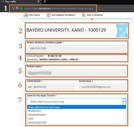This screenshot has width=134, height=127.
Task: Select the Pay E-Invoice tab
Action: [92, 15]
